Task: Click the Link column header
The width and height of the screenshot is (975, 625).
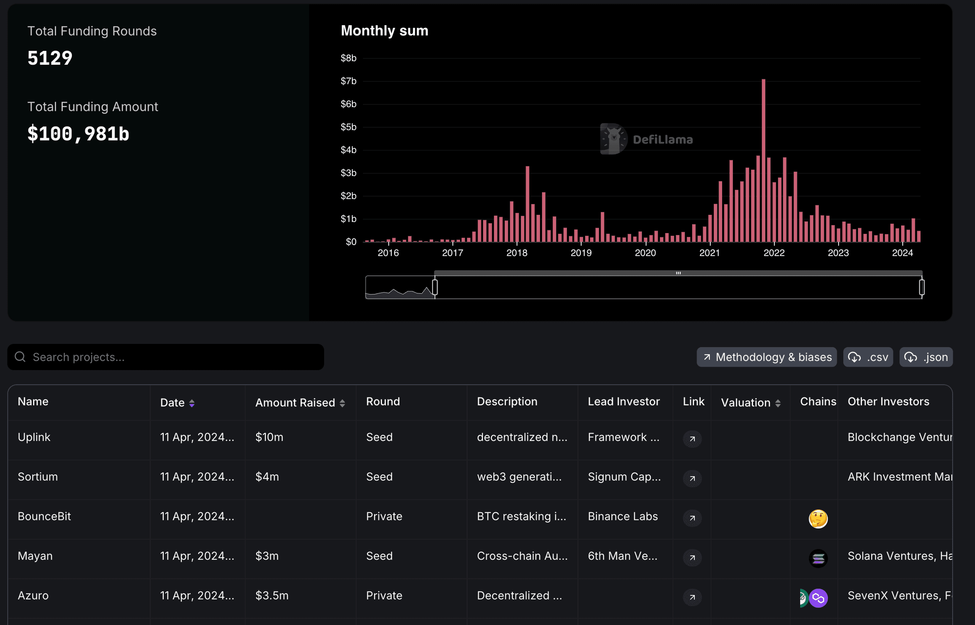Action: (694, 401)
